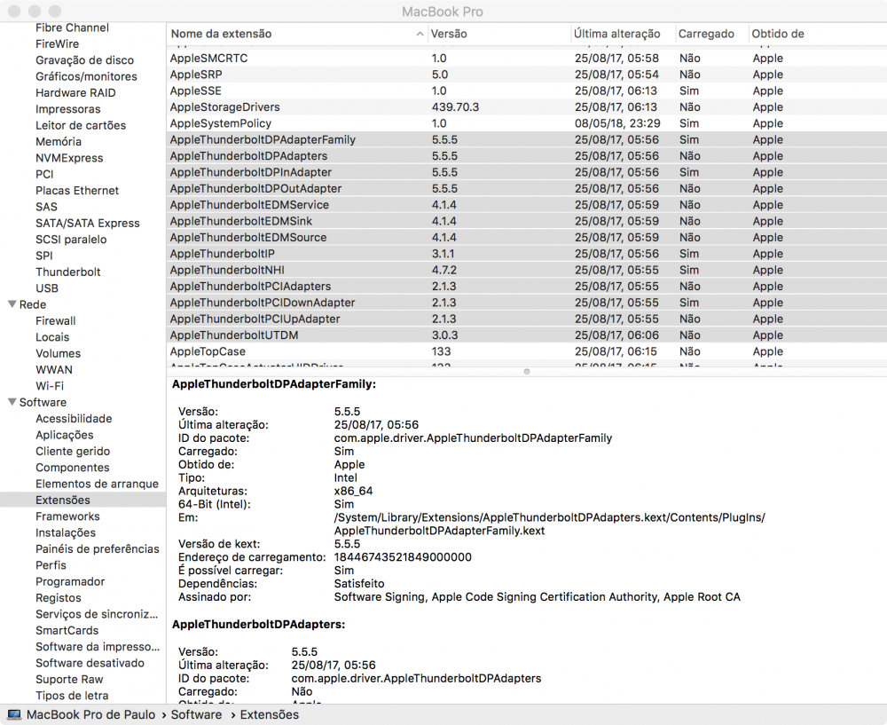Select Programador sidebar item

click(70, 582)
